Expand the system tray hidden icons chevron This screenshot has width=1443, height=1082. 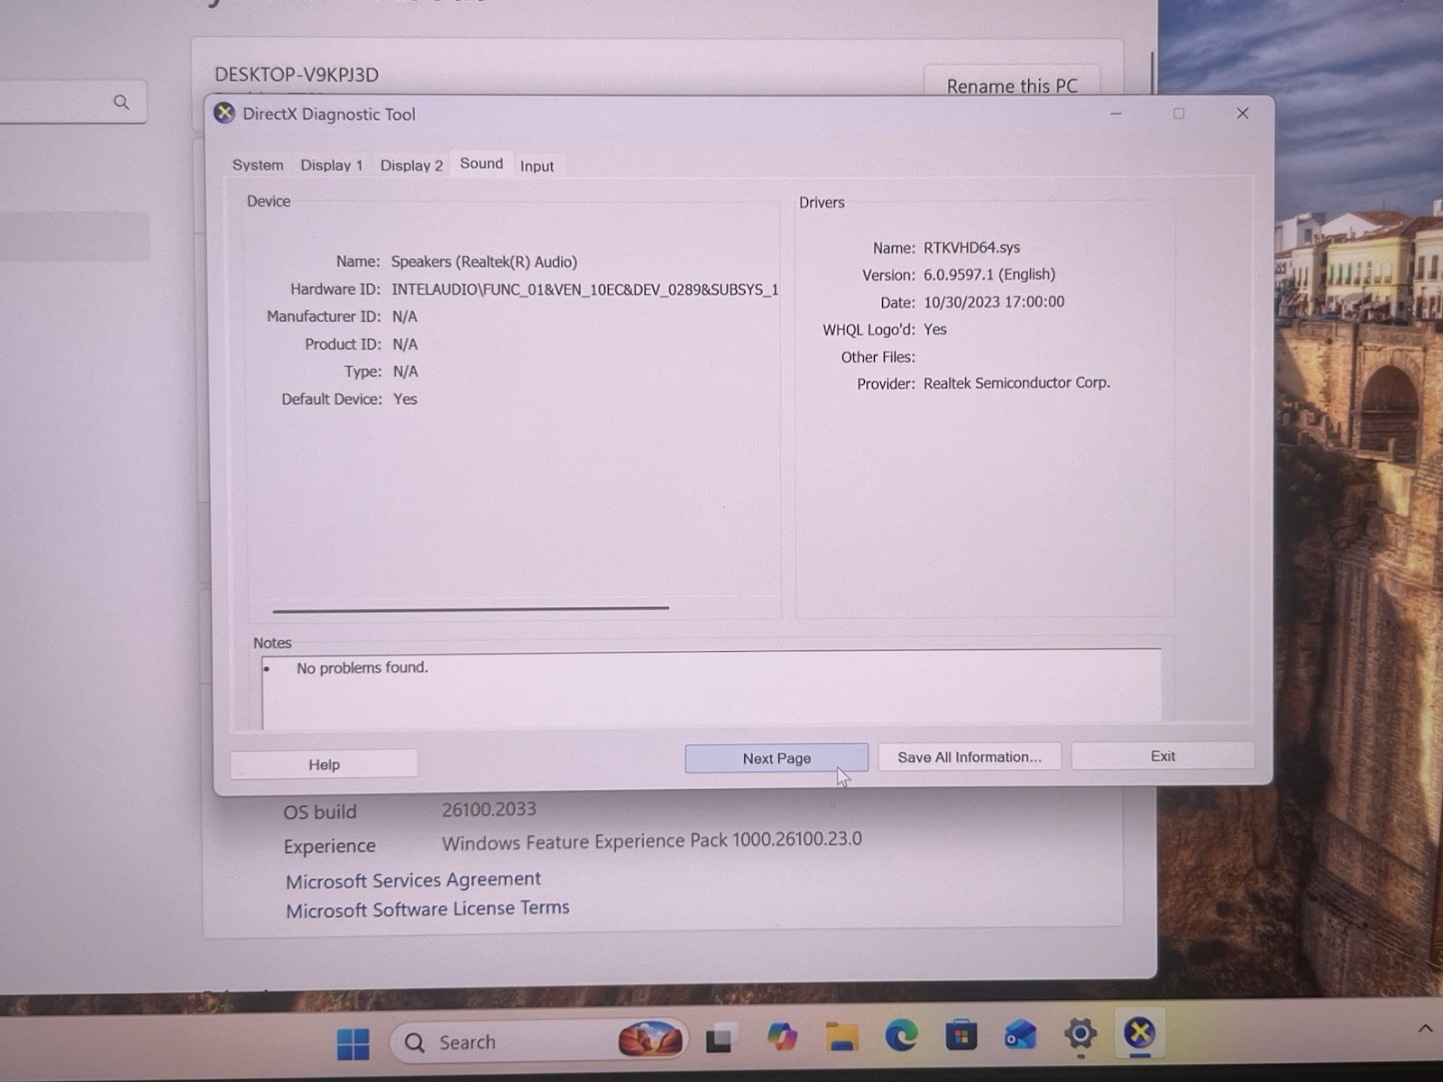(x=1425, y=1028)
